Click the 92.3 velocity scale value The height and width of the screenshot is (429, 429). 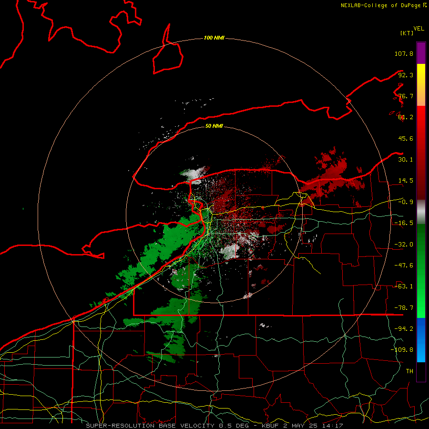click(x=406, y=75)
